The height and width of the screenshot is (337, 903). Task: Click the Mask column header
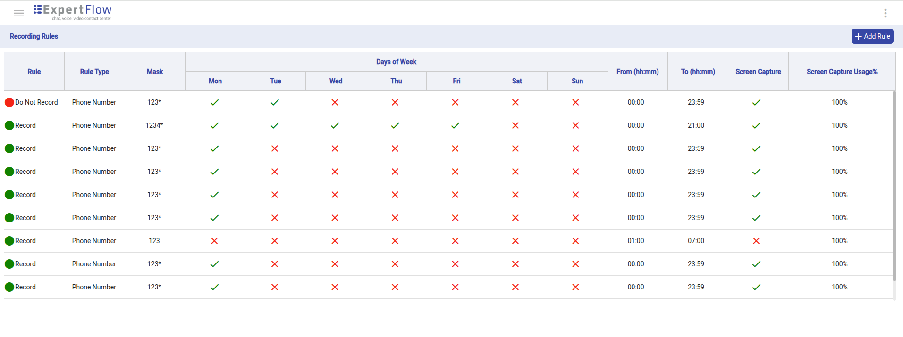coord(155,72)
